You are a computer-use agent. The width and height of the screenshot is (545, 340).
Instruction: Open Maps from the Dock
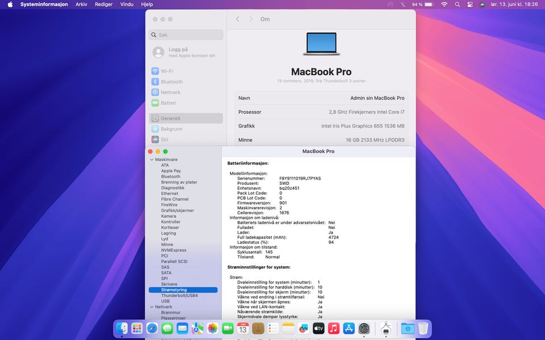coord(198,328)
